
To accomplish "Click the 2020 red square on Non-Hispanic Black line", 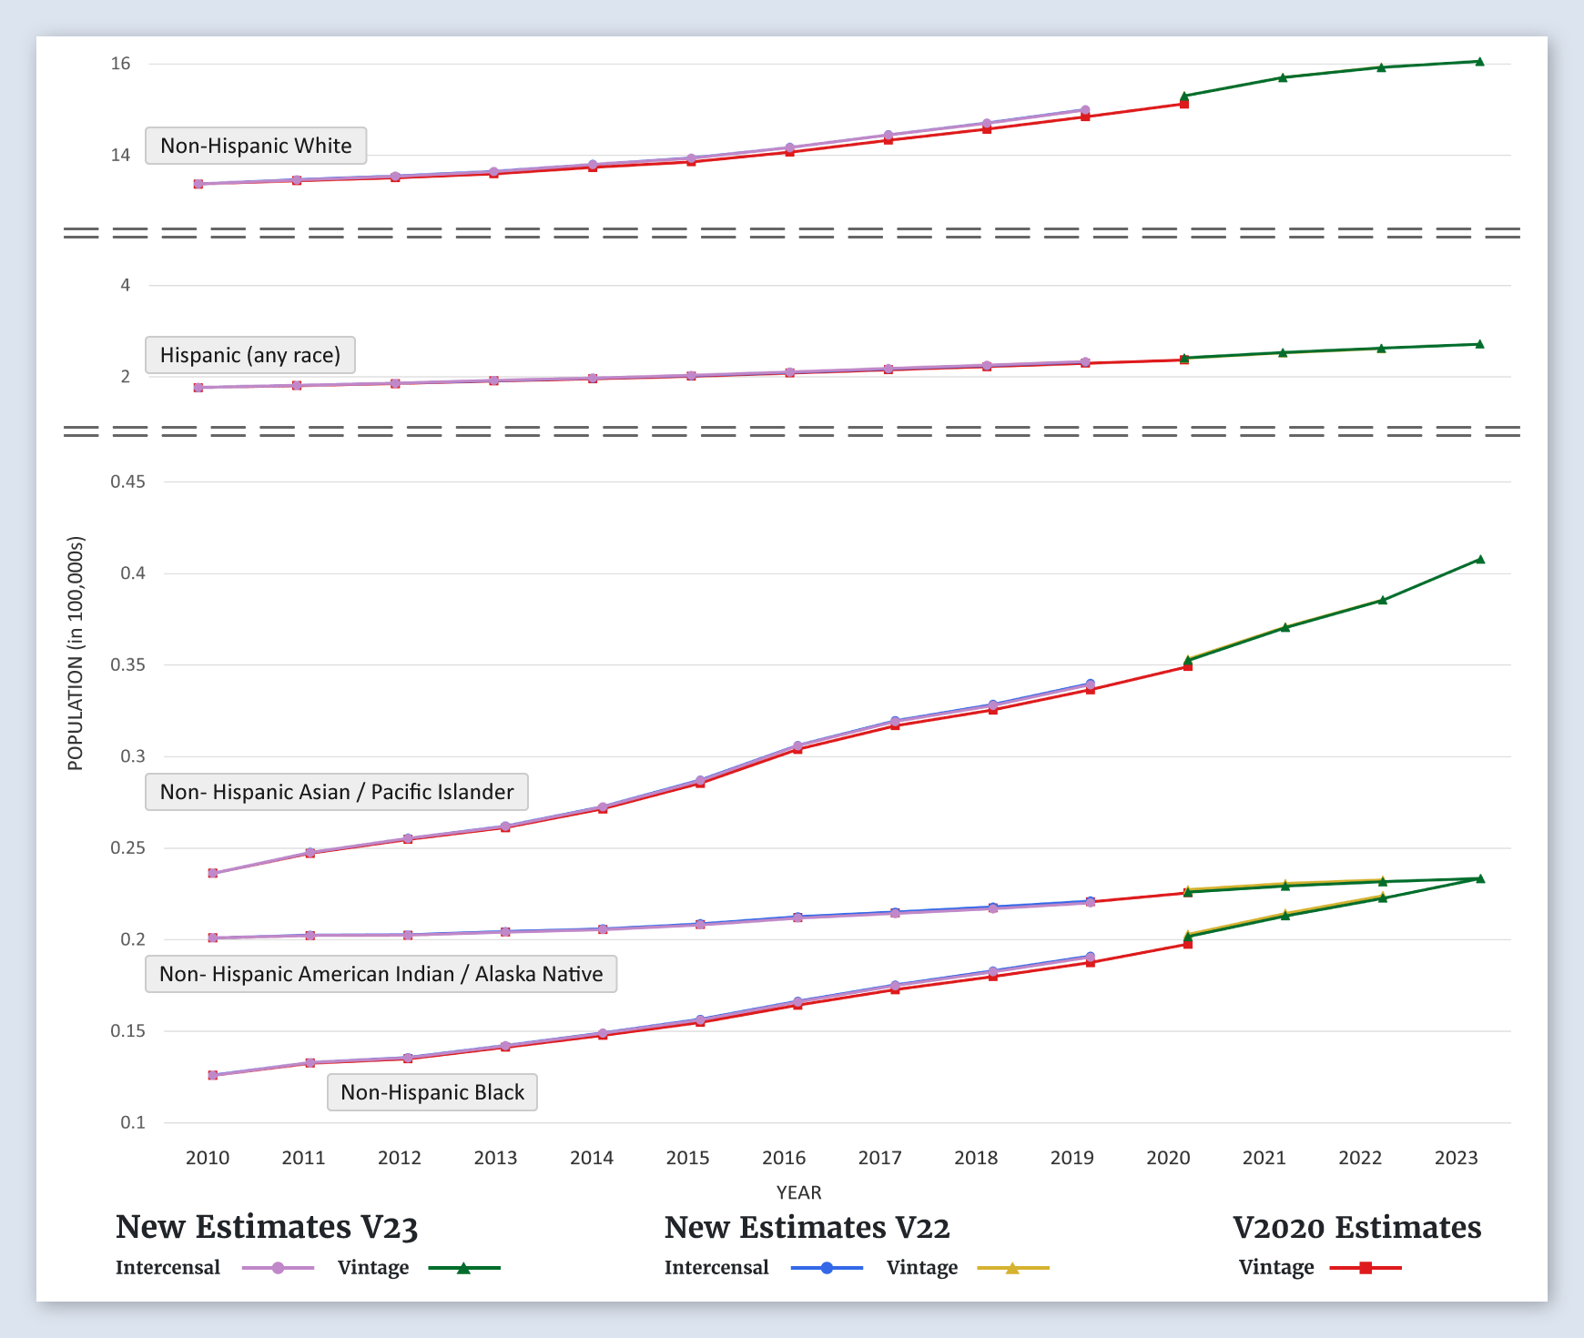I will 1187,944.
